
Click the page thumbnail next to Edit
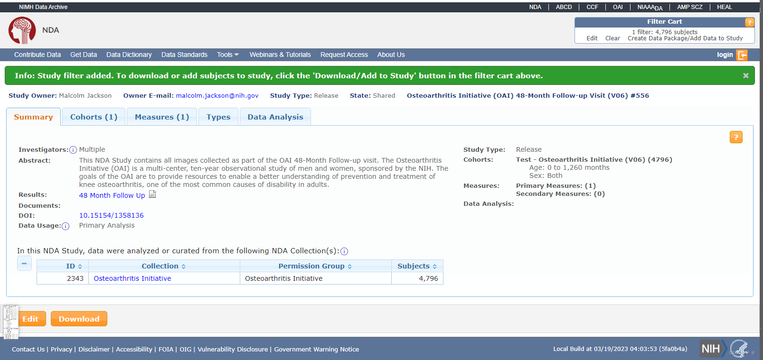click(x=11, y=323)
